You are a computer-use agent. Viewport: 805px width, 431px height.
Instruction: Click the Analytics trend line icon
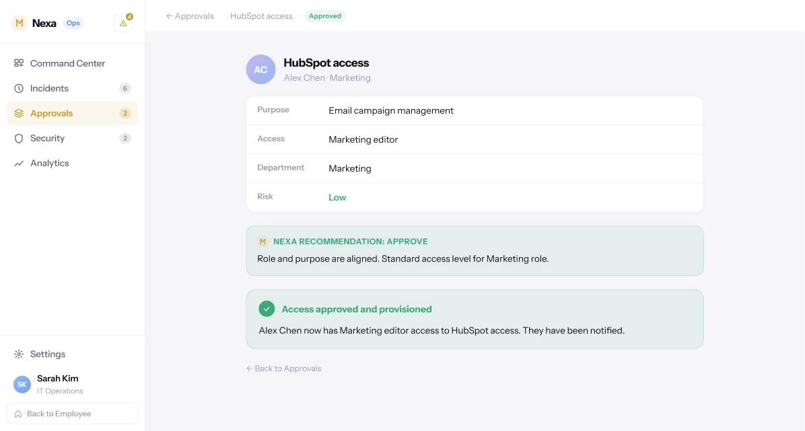(x=18, y=164)
